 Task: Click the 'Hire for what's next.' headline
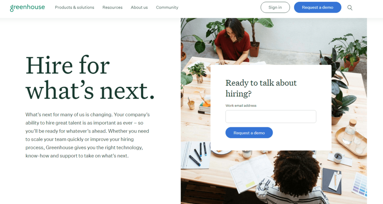click(90, 78)
